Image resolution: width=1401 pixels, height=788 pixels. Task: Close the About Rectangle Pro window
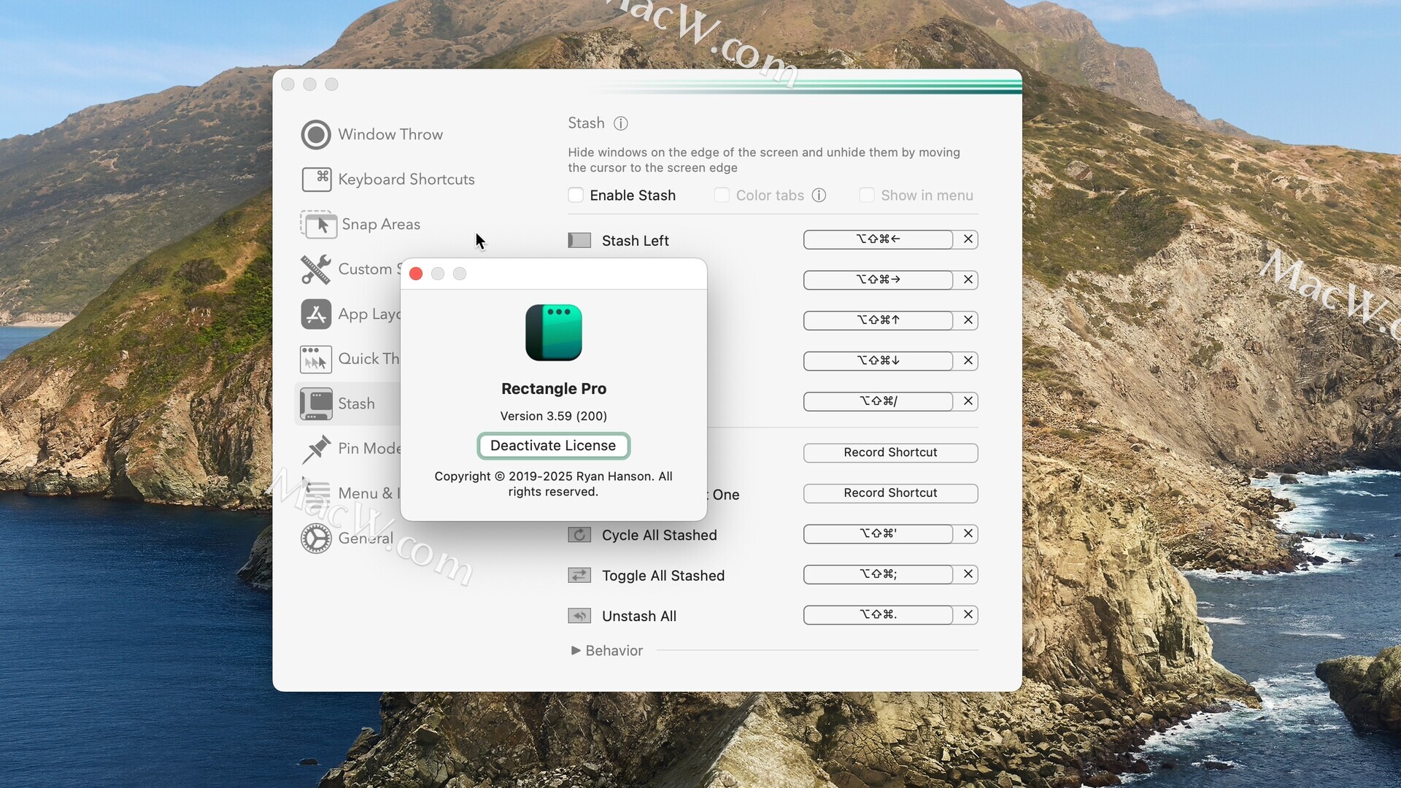416,274
